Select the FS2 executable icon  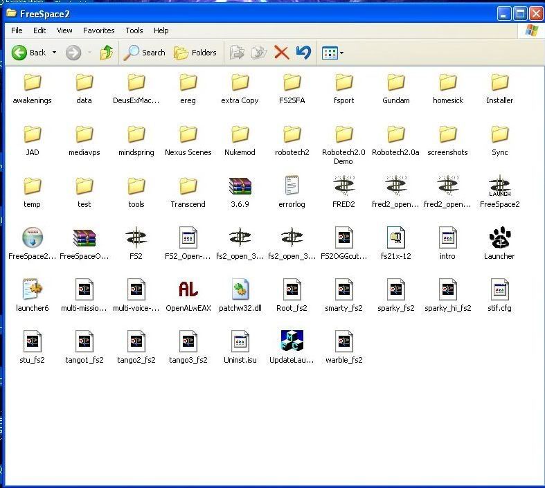click(x=136, y=244)
